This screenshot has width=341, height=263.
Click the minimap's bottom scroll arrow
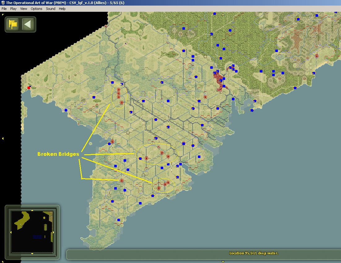coord(32,254)
